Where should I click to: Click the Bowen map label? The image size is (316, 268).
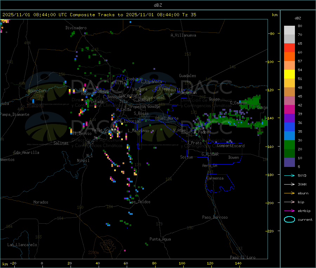(x=233, y=157)
